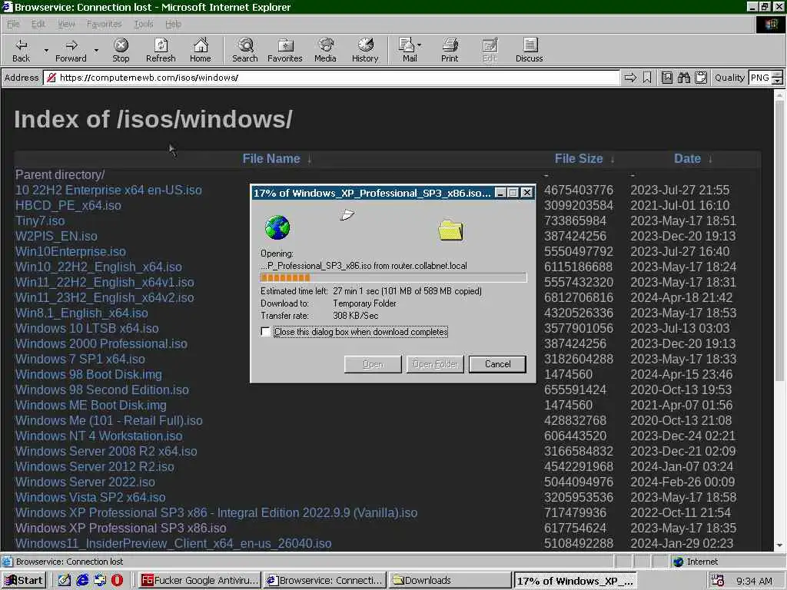This screenshot has width=787, height=590.
Task: Switch to 17% of Windows_XP taskbar item
Action: (x=575, y=581)
